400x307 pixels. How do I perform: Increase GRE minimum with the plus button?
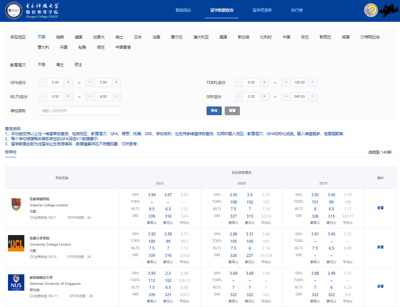pyautogui.click(x=264, y=96)
